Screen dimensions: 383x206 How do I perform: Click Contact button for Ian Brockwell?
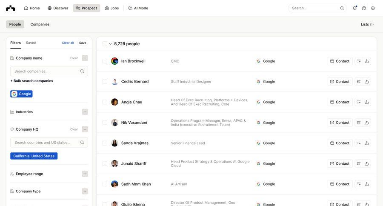click(x=340, y=61)
